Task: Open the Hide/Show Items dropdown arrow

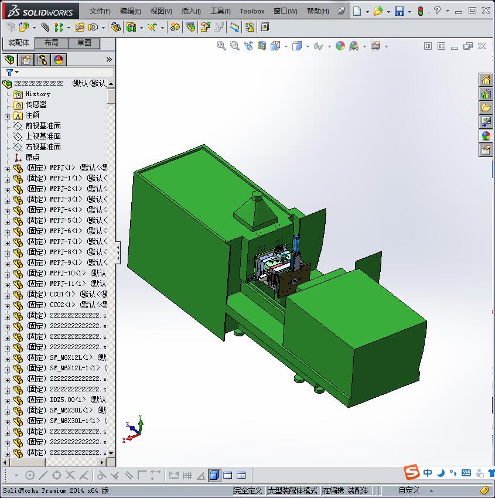Action: click(x=329, y=47)
